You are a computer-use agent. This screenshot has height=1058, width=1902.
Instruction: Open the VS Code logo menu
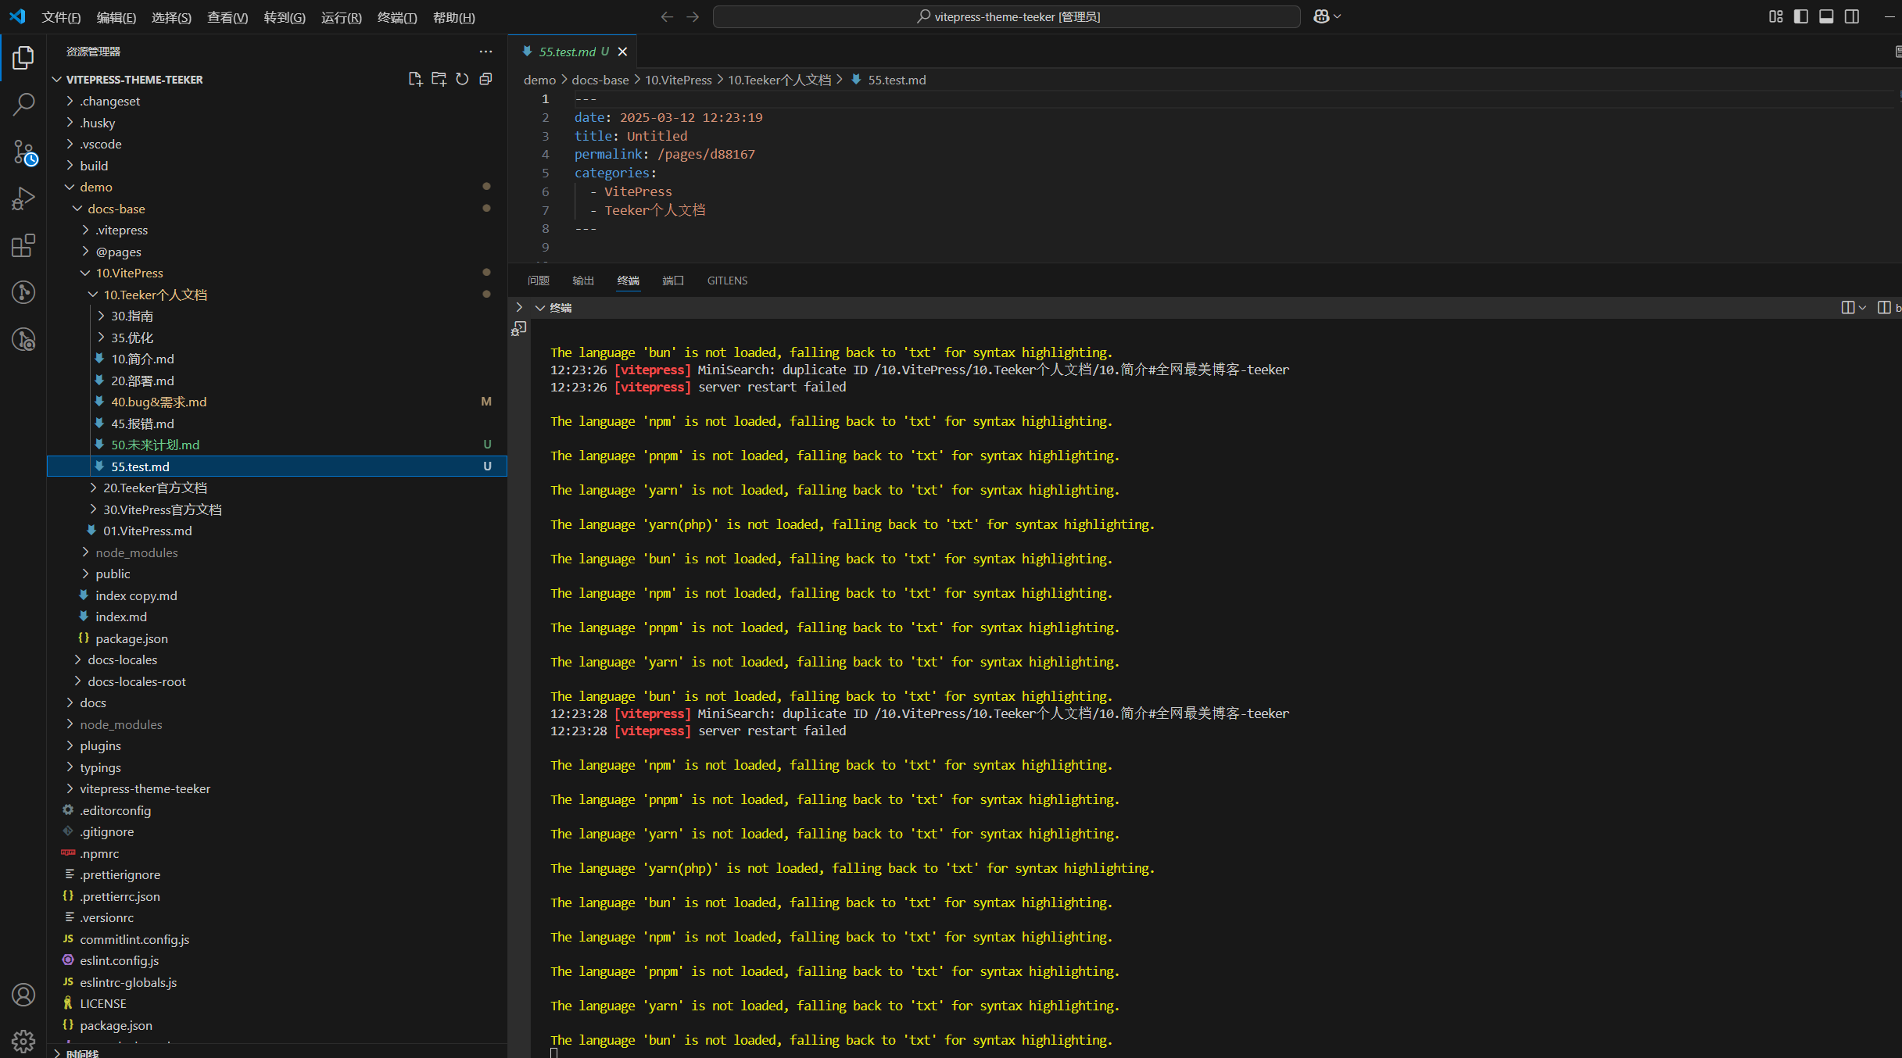point(17,16)
